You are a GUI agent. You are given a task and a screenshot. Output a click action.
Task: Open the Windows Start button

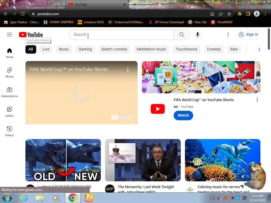(7, 198)
